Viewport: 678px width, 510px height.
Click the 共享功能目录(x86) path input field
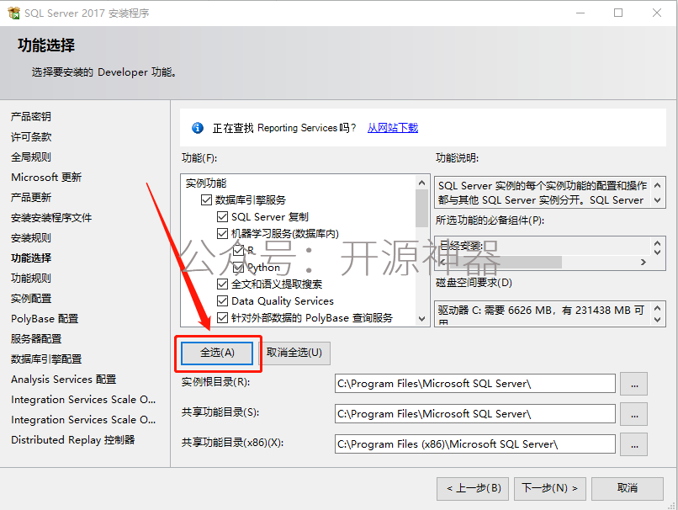tap(474, 444)
